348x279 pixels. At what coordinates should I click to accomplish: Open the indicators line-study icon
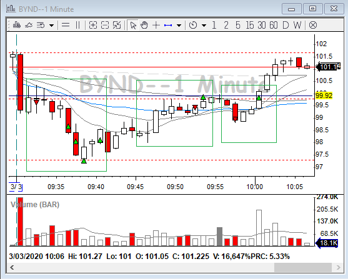click(x=29, y=25)
